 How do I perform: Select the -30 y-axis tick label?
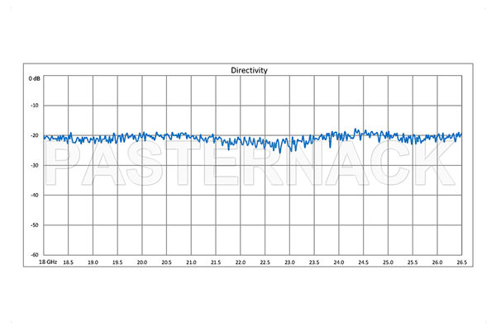pyautogui.click(x=35, y=165)
